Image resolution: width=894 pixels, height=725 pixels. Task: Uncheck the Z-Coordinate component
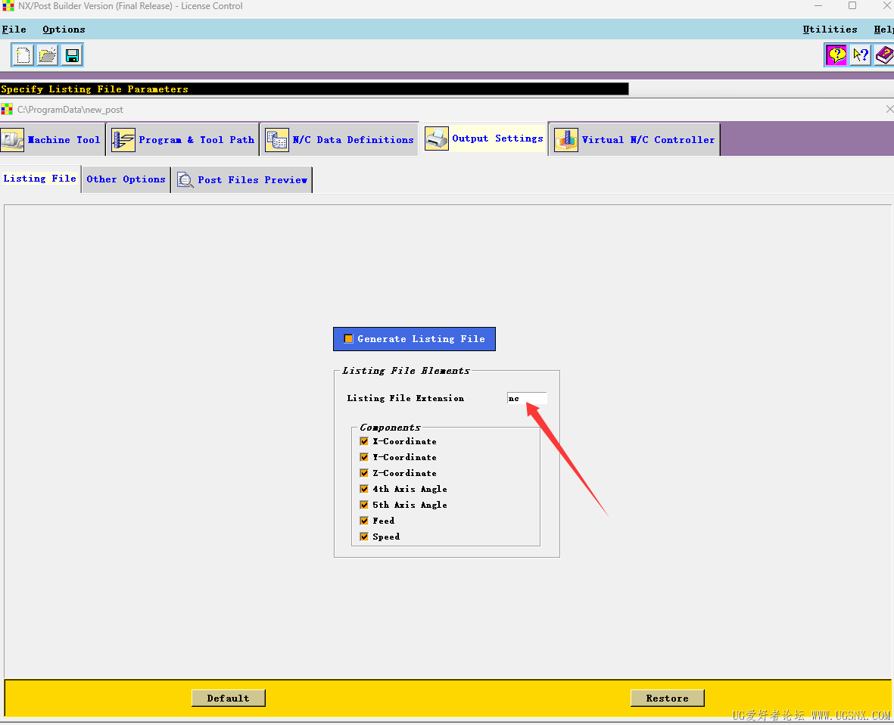(x=364, y=473)
